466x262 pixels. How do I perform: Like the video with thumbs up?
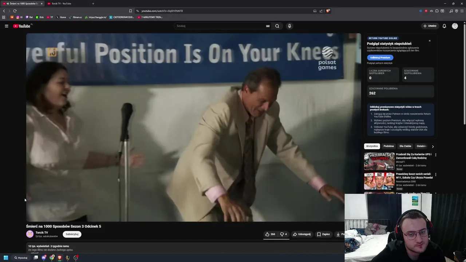270,234
